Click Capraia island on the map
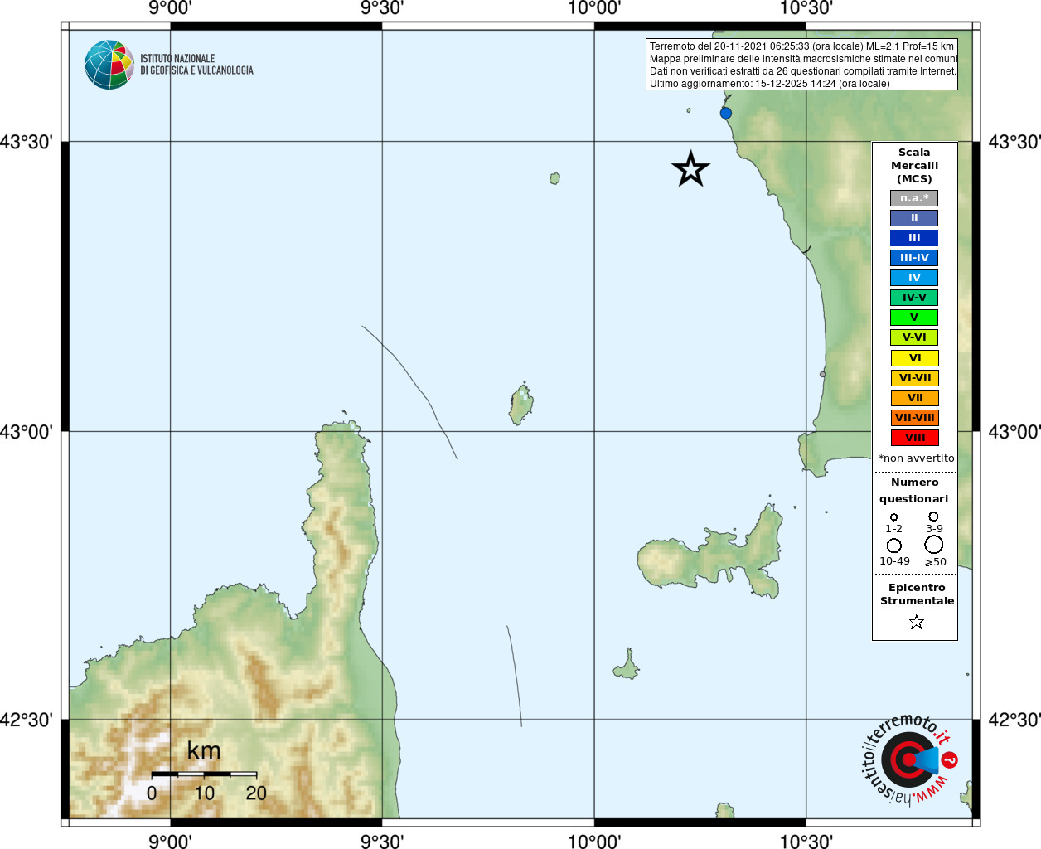Image resolution: width=1041 pixels, height=849 pixels. click(x=520, y=405)
